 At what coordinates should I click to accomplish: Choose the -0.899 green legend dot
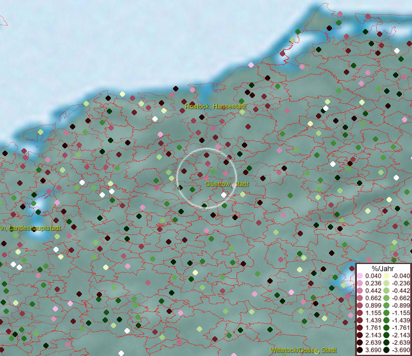(x=386, y=306)
